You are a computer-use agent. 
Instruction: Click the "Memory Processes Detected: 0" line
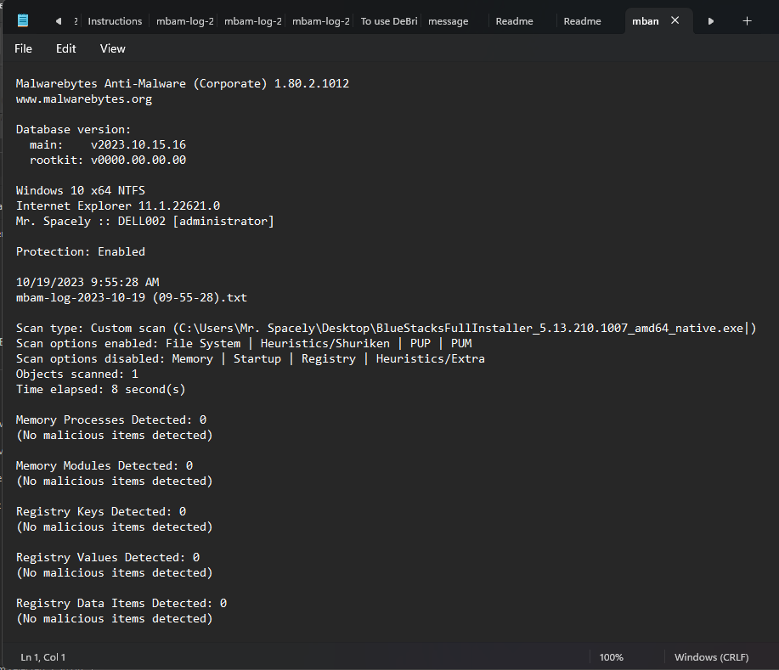(x=111, y=420)
